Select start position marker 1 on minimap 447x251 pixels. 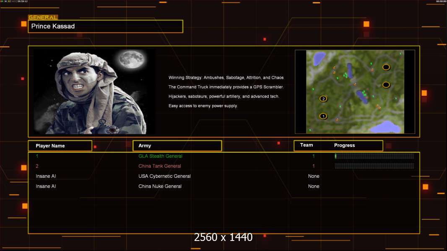pyautogui.click(x=323, y=116)
